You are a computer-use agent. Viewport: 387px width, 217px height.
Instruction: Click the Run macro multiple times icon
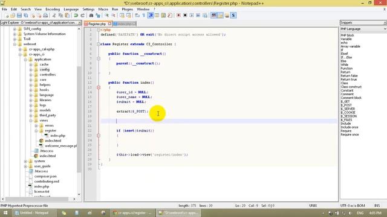coord(198,16)
